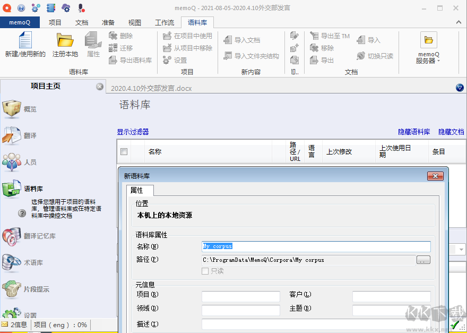Open Translation memories (翻译记忆库) in sidebar
Viewport: 467px width, 333px height.
pos(29,236)
